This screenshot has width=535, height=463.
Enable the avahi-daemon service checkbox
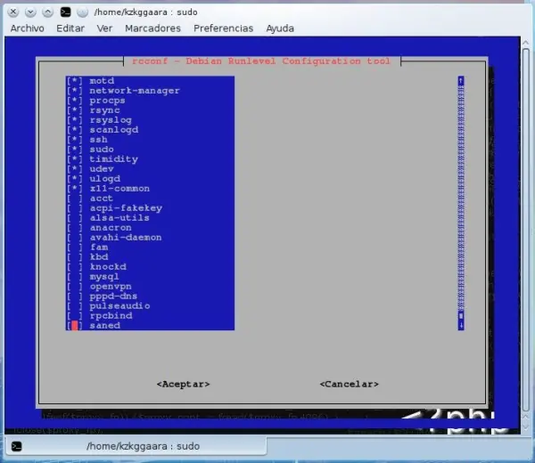[x=75, y=238]
